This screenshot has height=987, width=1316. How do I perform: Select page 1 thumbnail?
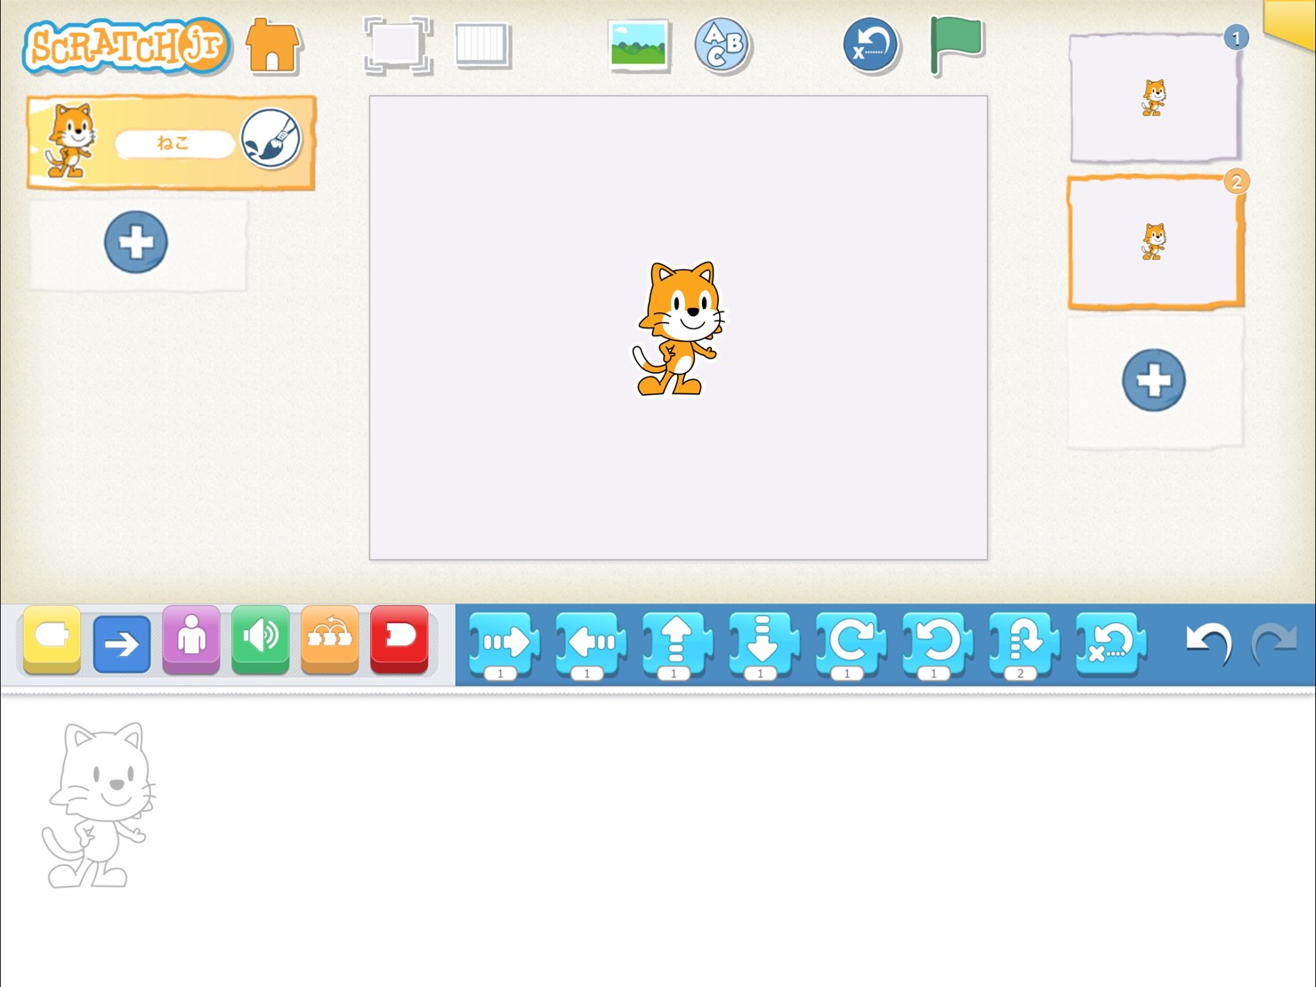[1154, 98]
